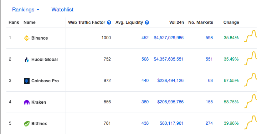Open the Rankings dropdown menu
Screen dimensions: 262x134
pos(26,10)
